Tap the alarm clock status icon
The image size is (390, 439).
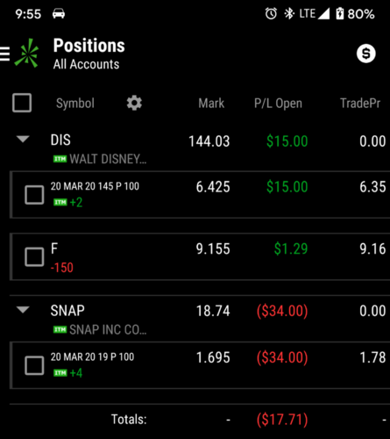click(x=271, y=14)
